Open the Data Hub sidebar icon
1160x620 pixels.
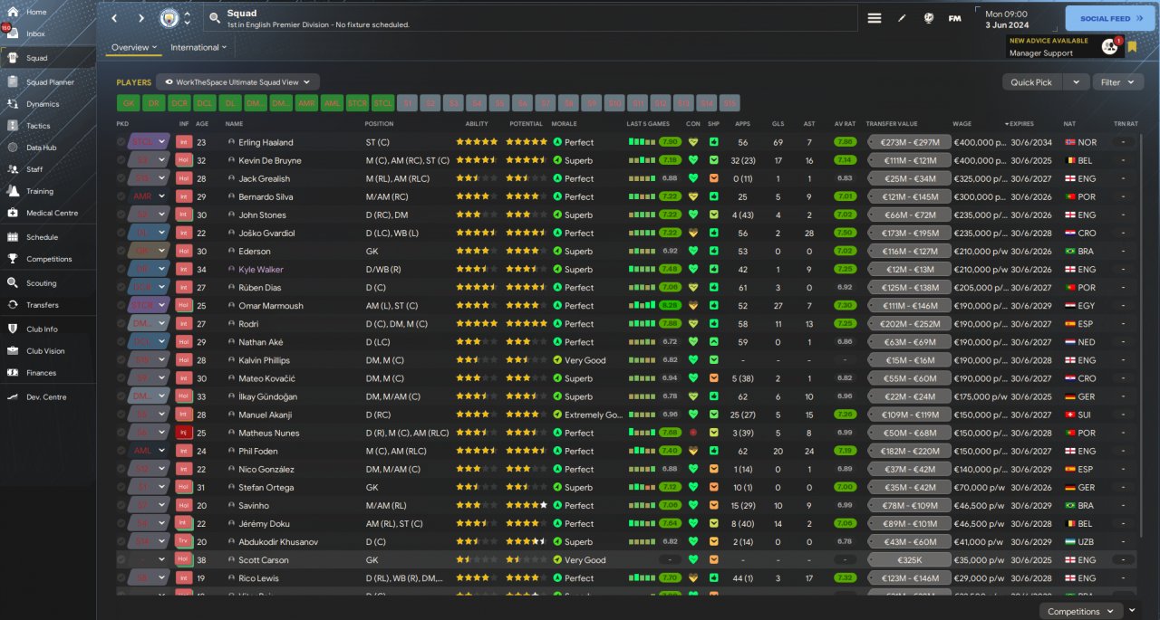tap(14, 148)
